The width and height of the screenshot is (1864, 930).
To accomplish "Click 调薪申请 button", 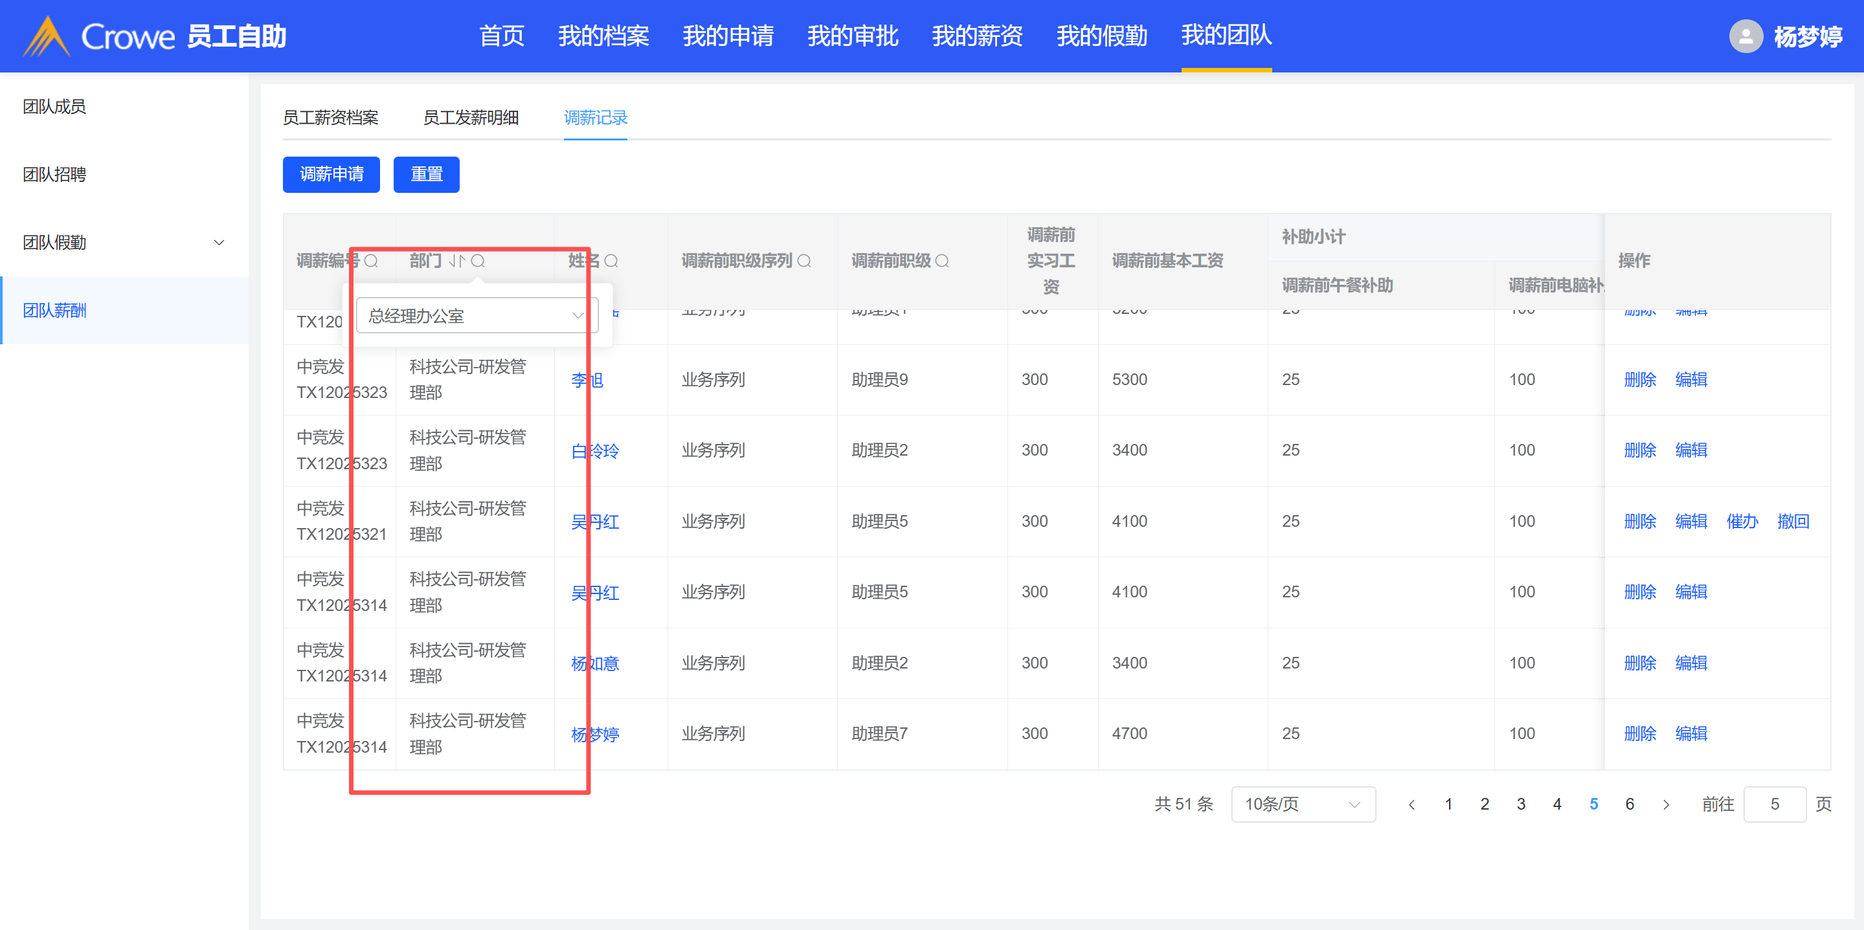I will click(331, 174).
